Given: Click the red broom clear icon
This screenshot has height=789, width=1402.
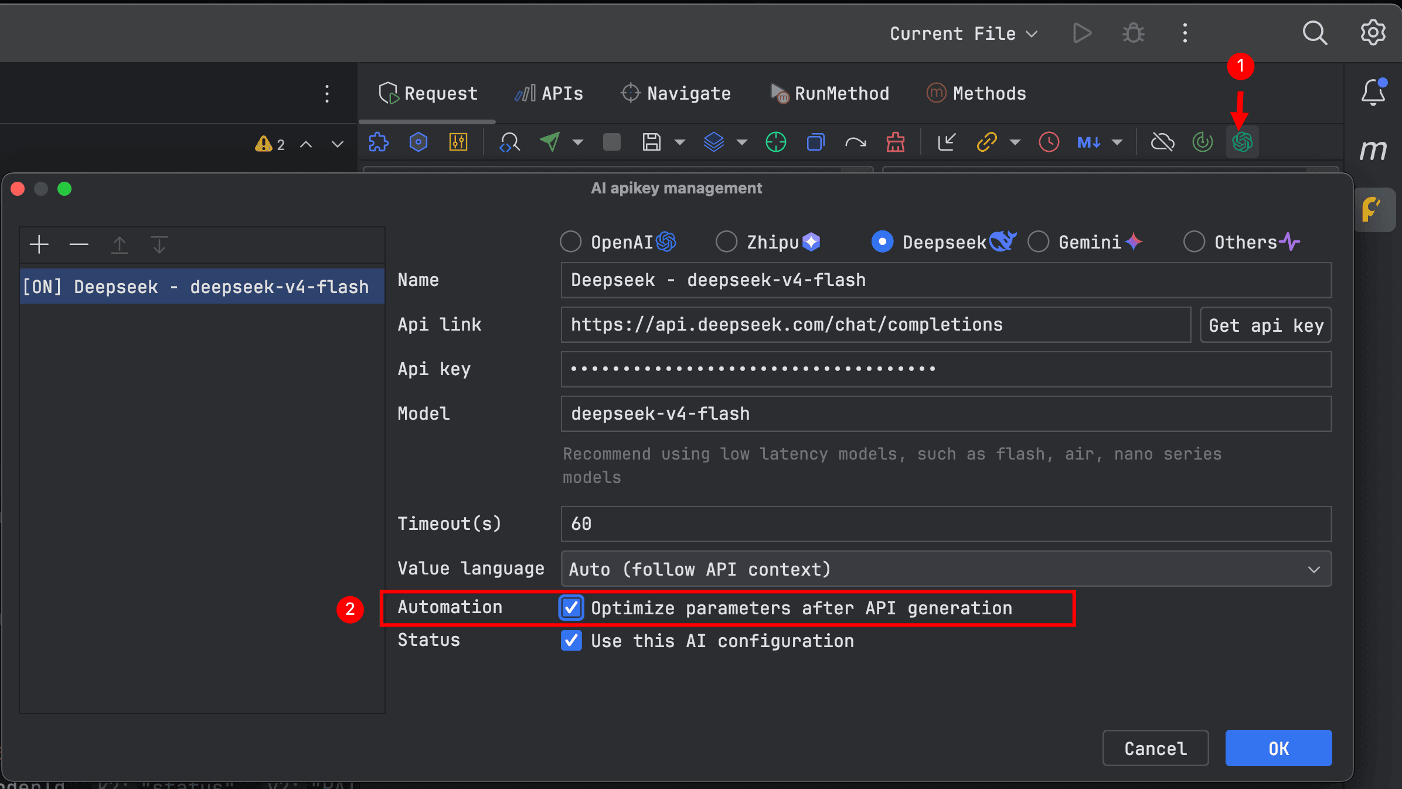Looking at the screenshot, I should tap(896, 142).
